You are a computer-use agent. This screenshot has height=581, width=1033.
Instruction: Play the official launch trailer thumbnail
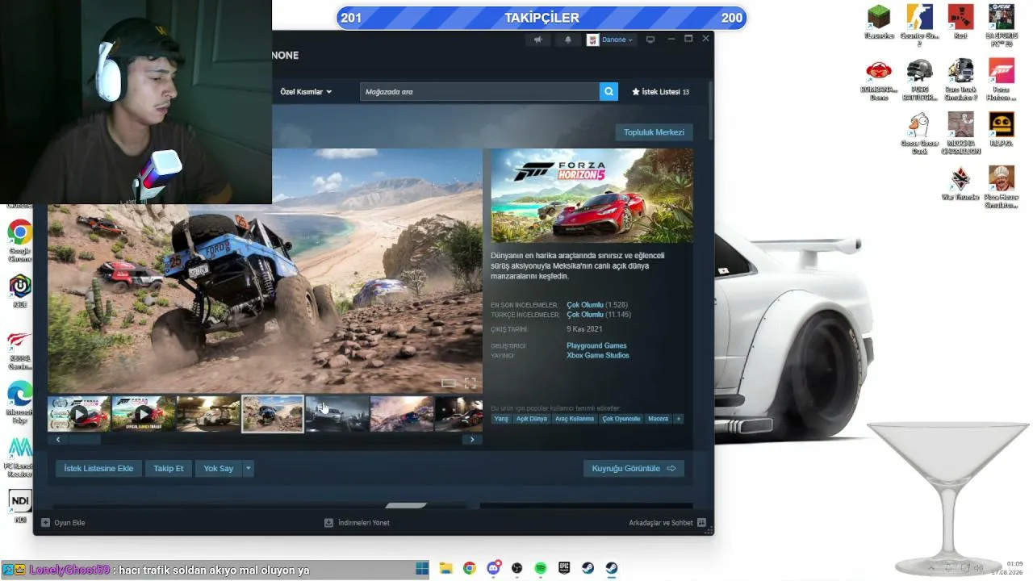pyautogui.click(x=144, y=414)
